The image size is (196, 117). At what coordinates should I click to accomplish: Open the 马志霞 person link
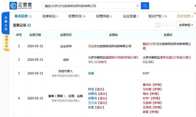[x=147, y=89]
